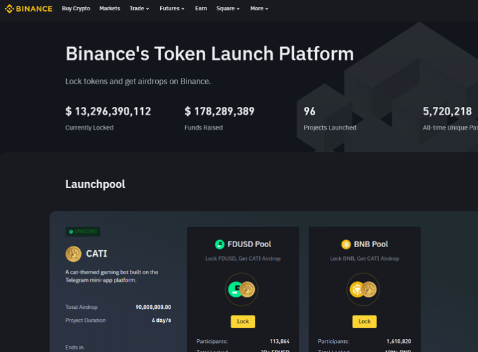478x352 pixels.
Task: Click the $ 13,296,390,112 Currently Locked value
Action: pyautogui.click(x=108, y=111)
